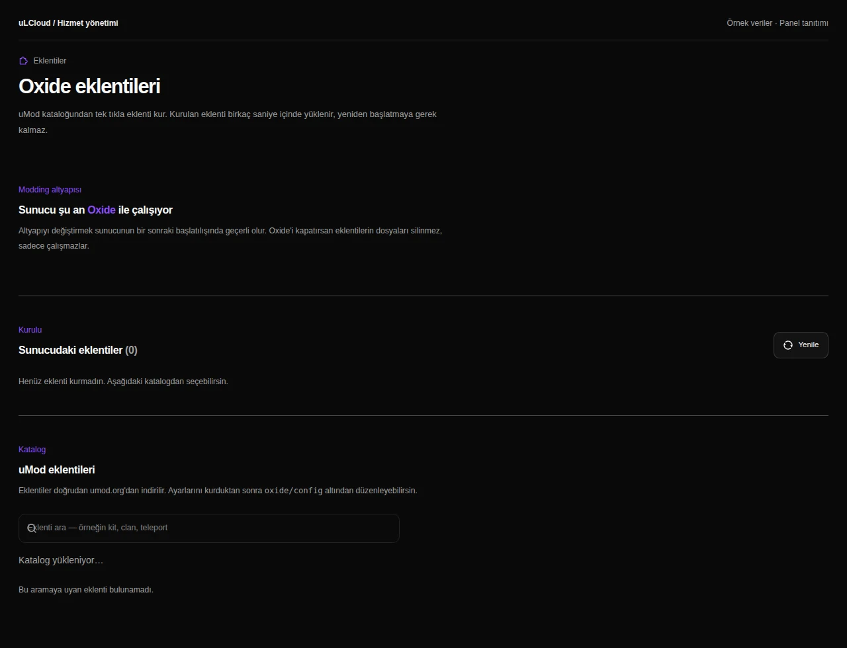Screen dimensions: 847x648
Task: Click the Katalog yükleniyor… status text
Action: tap(61, 561)
